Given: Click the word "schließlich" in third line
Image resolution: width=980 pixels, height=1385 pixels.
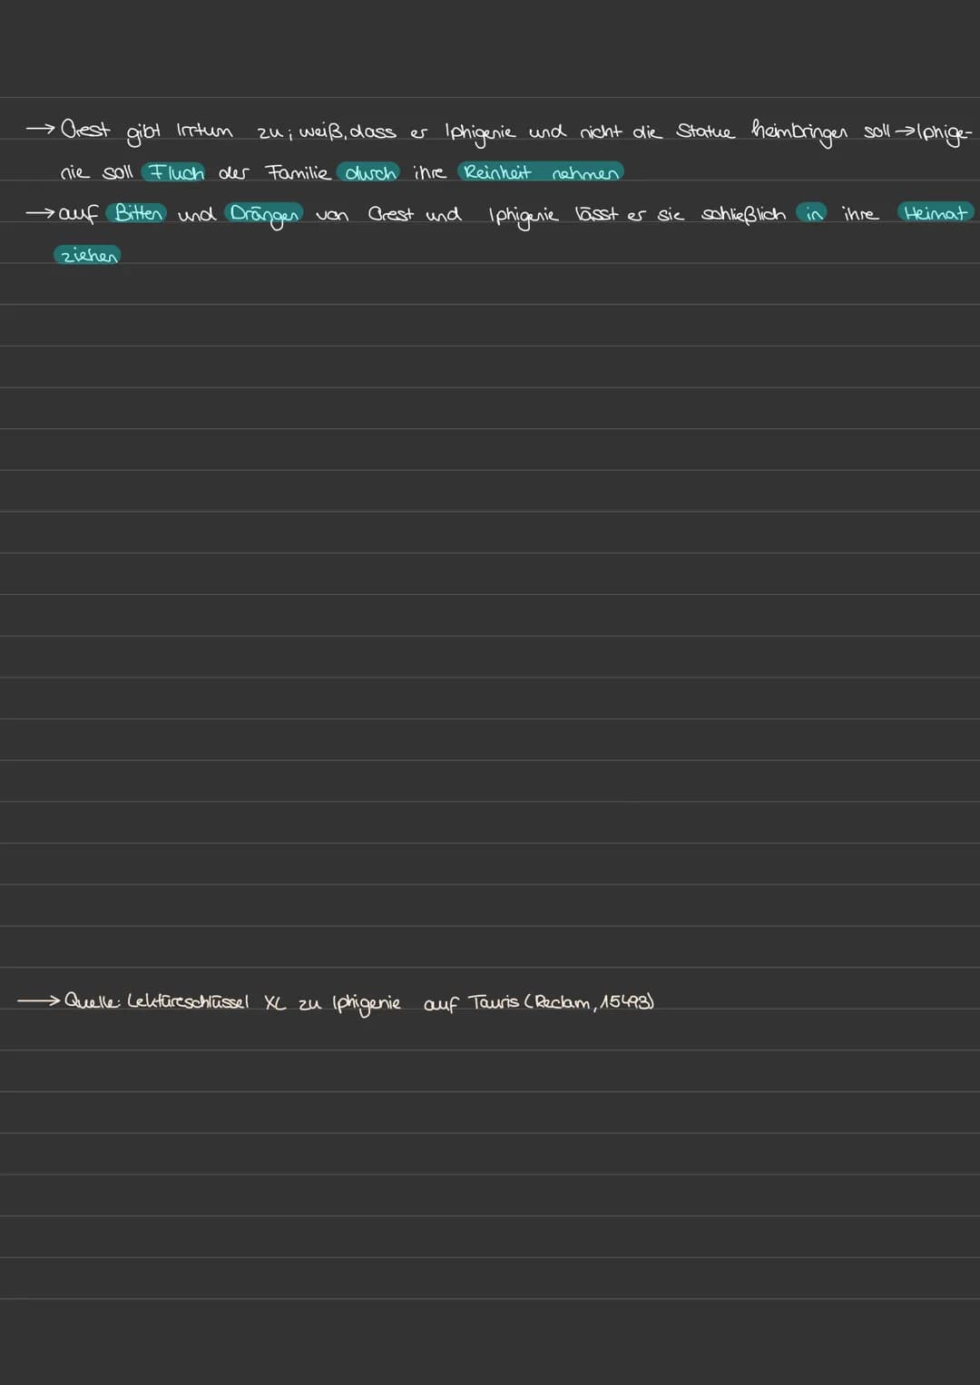Looking at the screenshot, I should point(743,214).
